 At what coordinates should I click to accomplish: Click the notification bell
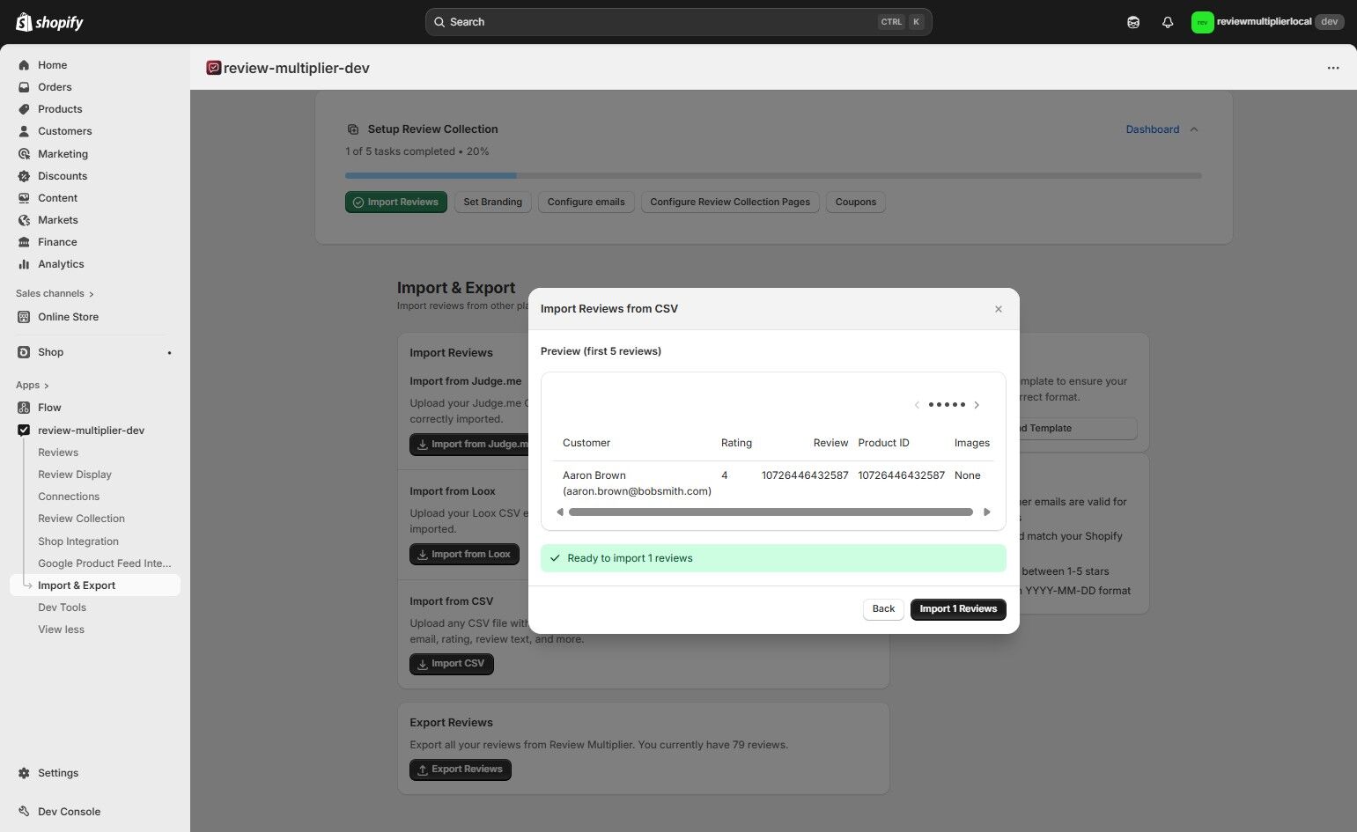1168,21
